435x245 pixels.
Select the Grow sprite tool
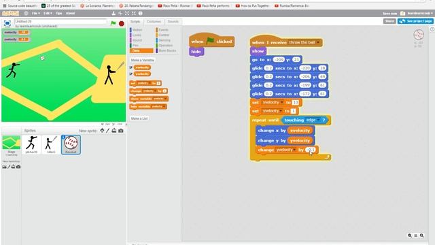(127, 13)
